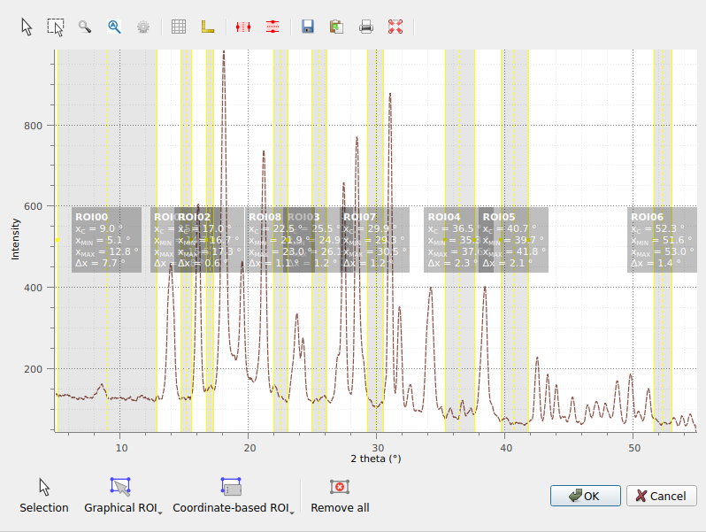Toggle the plot grid icon

coord(179,27)
